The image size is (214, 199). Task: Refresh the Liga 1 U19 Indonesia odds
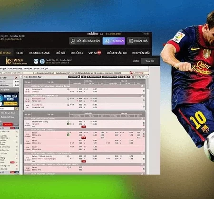142,96
